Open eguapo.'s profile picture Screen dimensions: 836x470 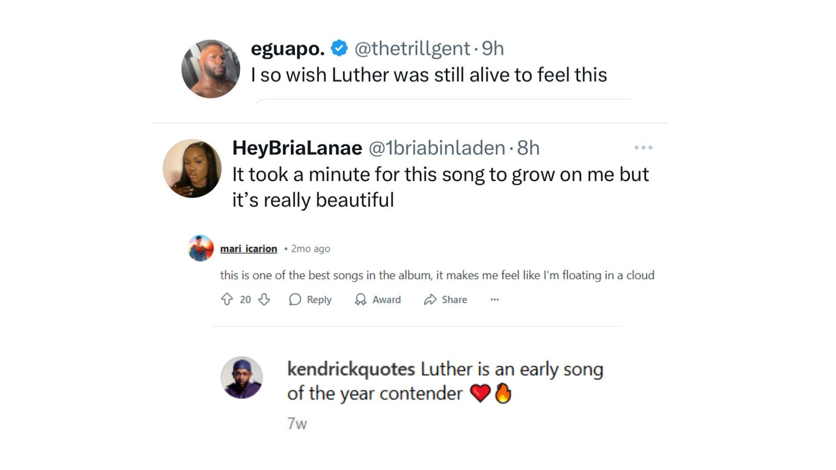click(x=211, y=69)
